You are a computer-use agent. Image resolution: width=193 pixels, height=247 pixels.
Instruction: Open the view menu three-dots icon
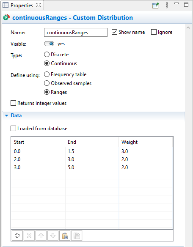click(167, 5)
